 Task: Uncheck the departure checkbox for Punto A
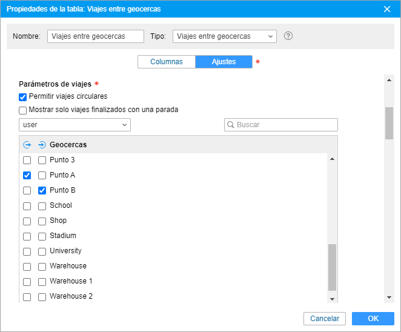pyautogui.click(x=27, y=175)
